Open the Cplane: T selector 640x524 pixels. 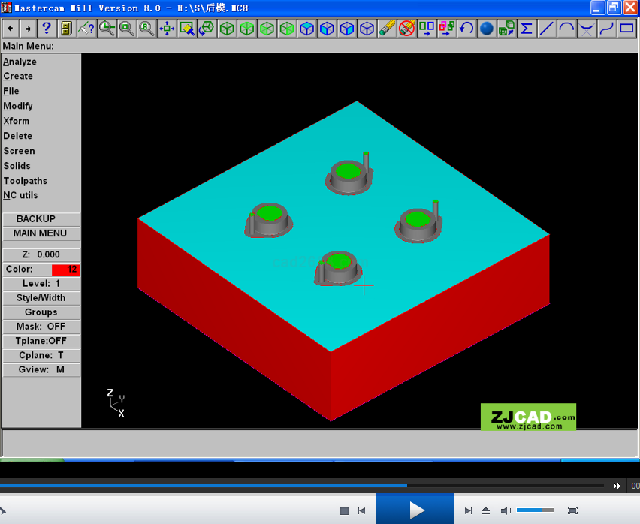coord(41,355)
